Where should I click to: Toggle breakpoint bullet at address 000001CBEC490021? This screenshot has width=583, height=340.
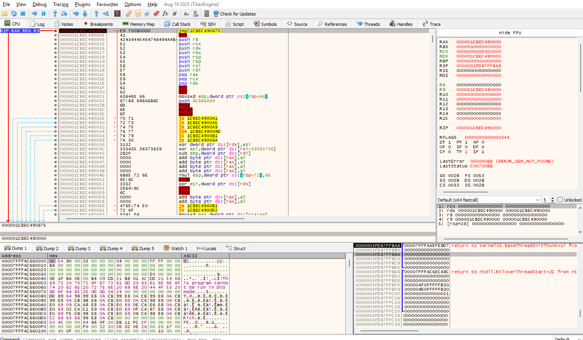click(x=56, y=96)
